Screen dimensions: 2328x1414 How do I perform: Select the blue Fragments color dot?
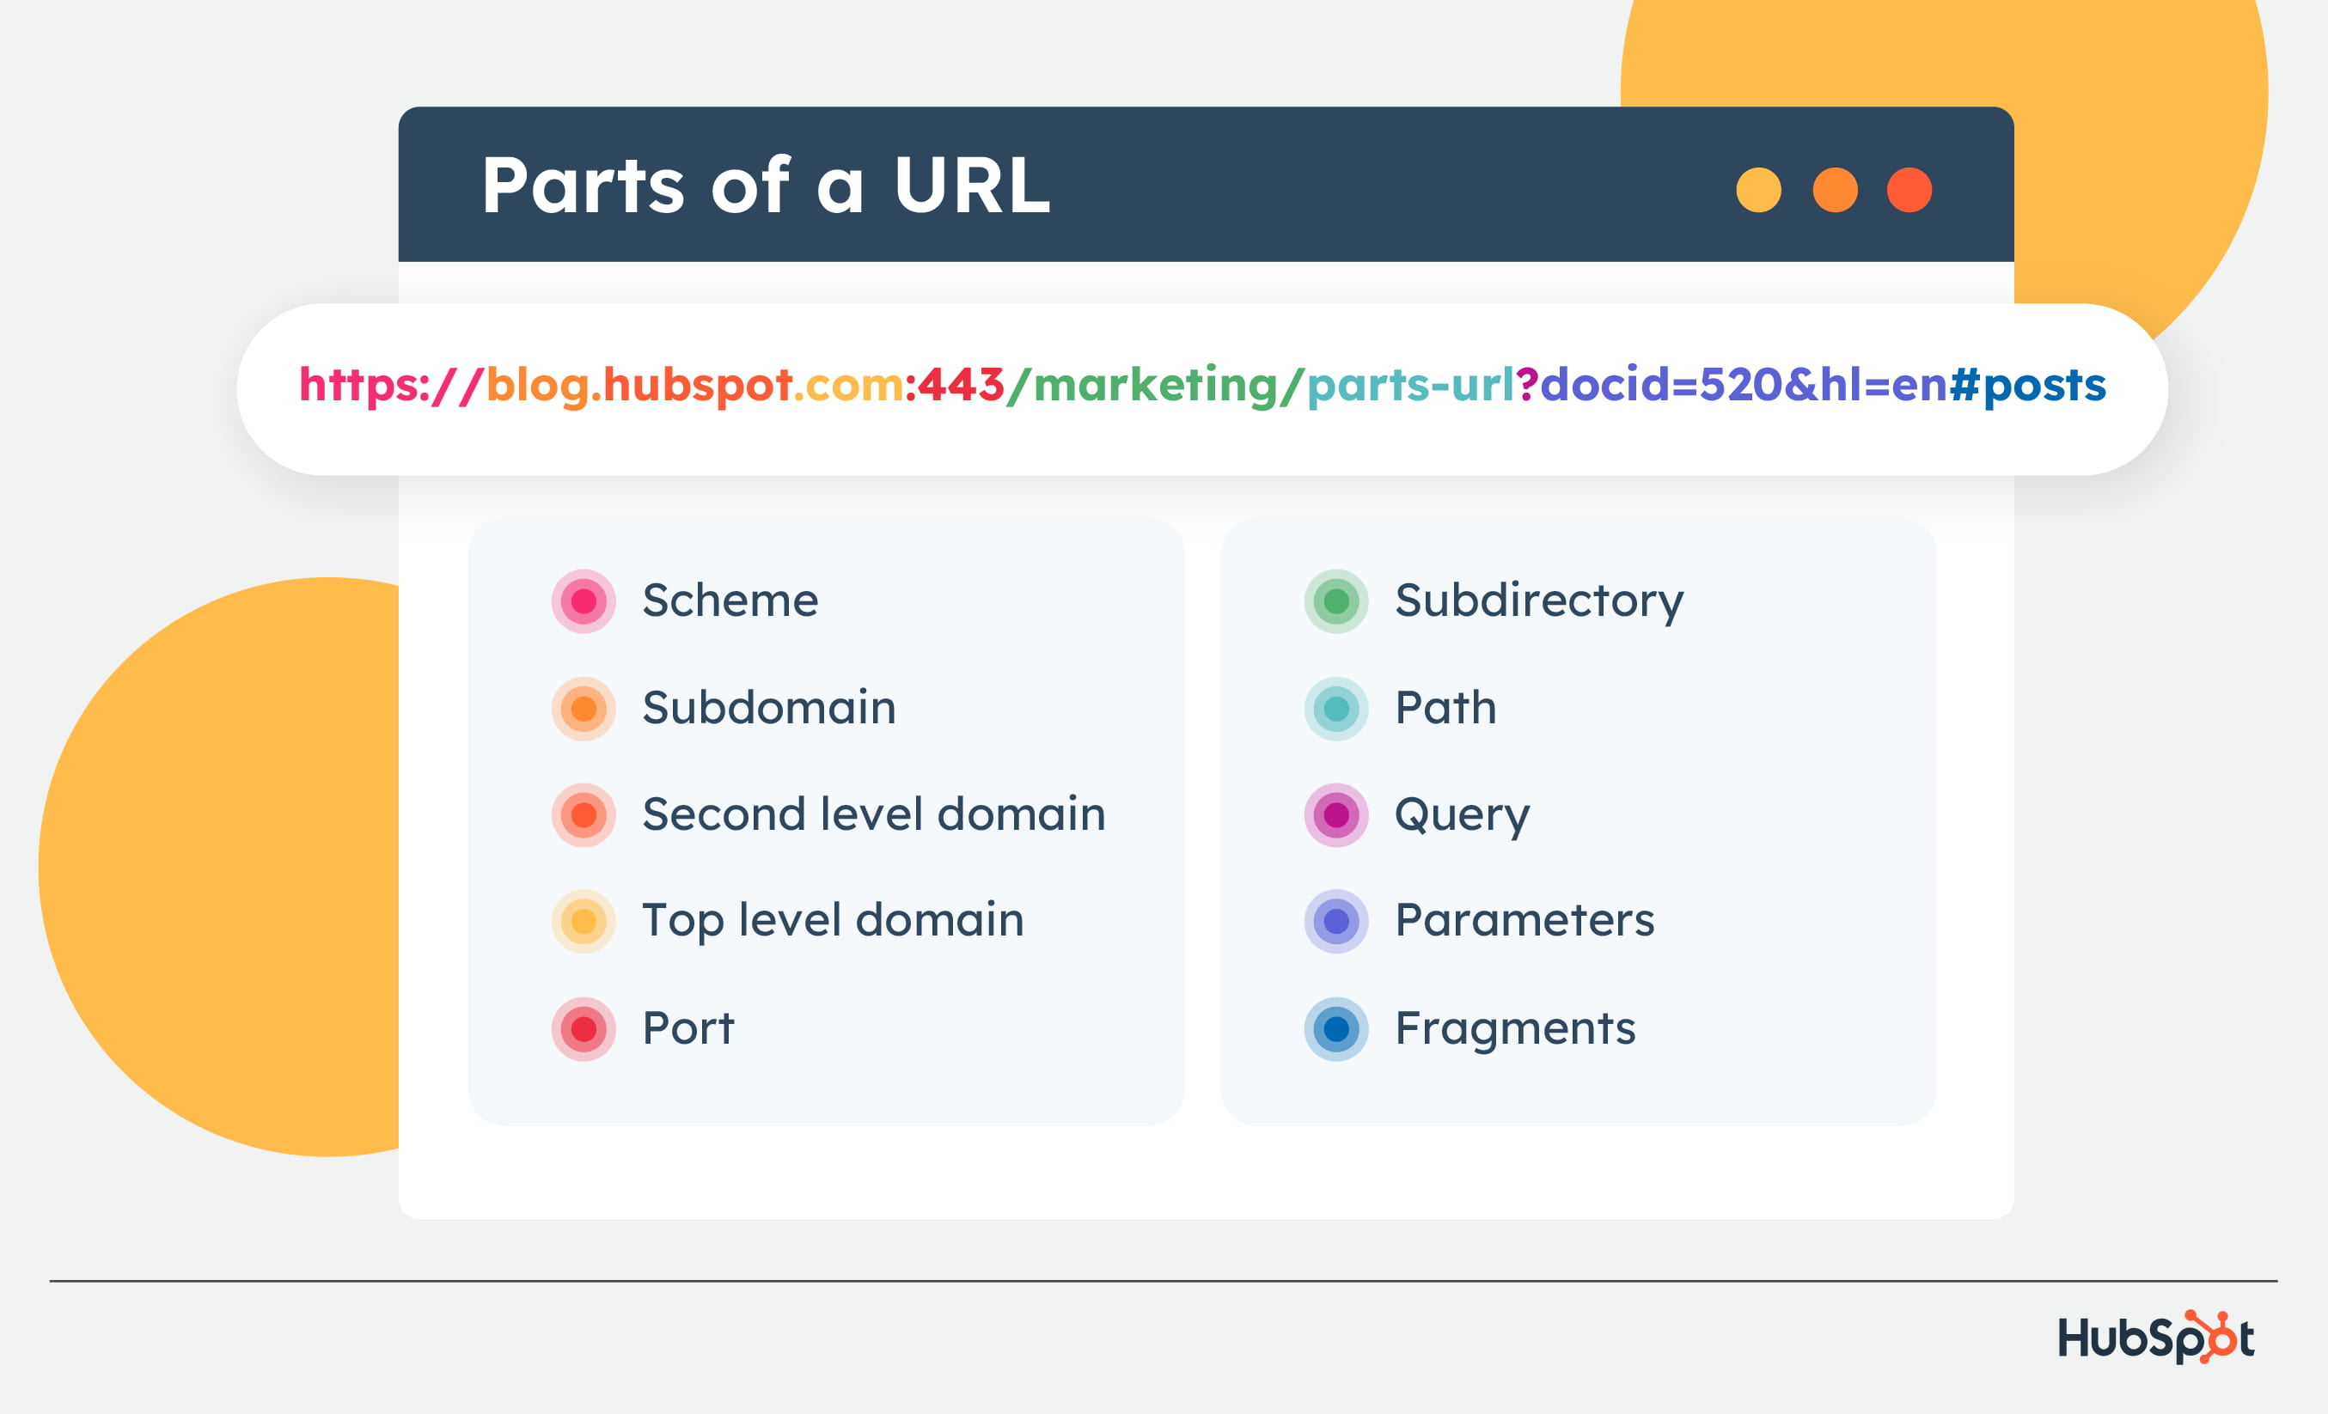point(1336,1028)
